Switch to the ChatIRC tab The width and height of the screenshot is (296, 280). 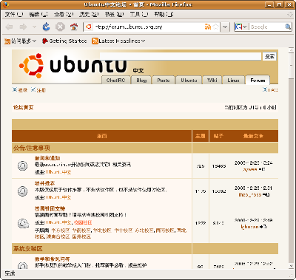tap(115, 81)
